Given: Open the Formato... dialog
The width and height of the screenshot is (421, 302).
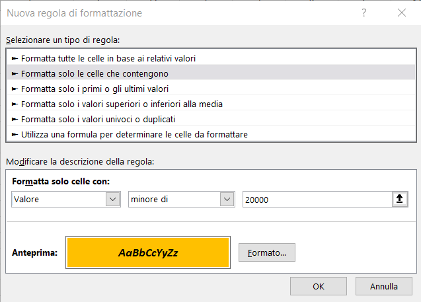Looking at the screenshot, I should (x=266, y=252).
